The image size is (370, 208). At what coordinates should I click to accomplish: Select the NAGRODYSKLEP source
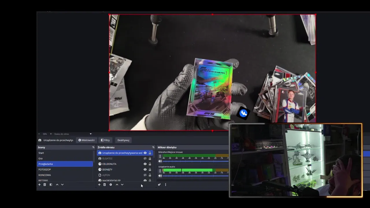tap(111, 180)
